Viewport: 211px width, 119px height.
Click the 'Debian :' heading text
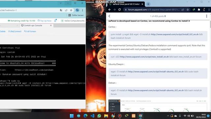112,83
